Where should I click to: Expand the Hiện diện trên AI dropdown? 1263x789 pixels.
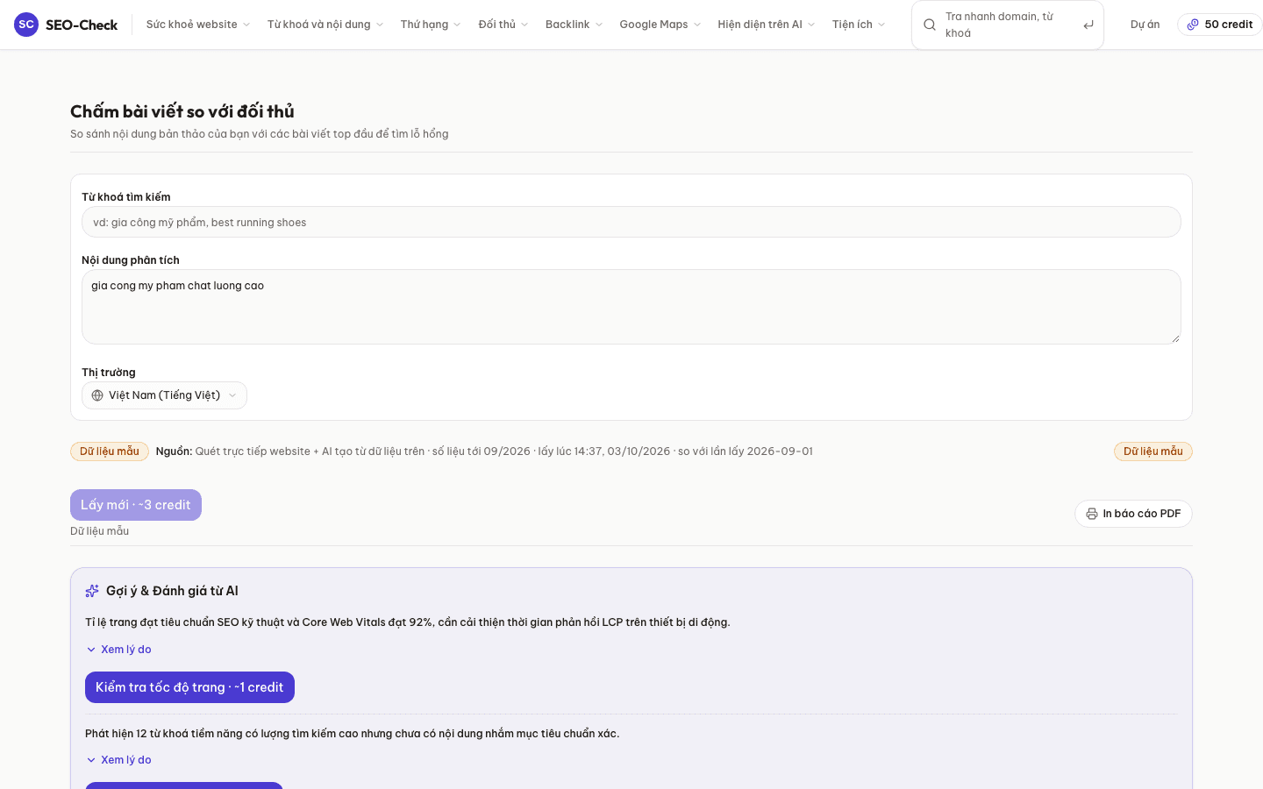(767, 25)
